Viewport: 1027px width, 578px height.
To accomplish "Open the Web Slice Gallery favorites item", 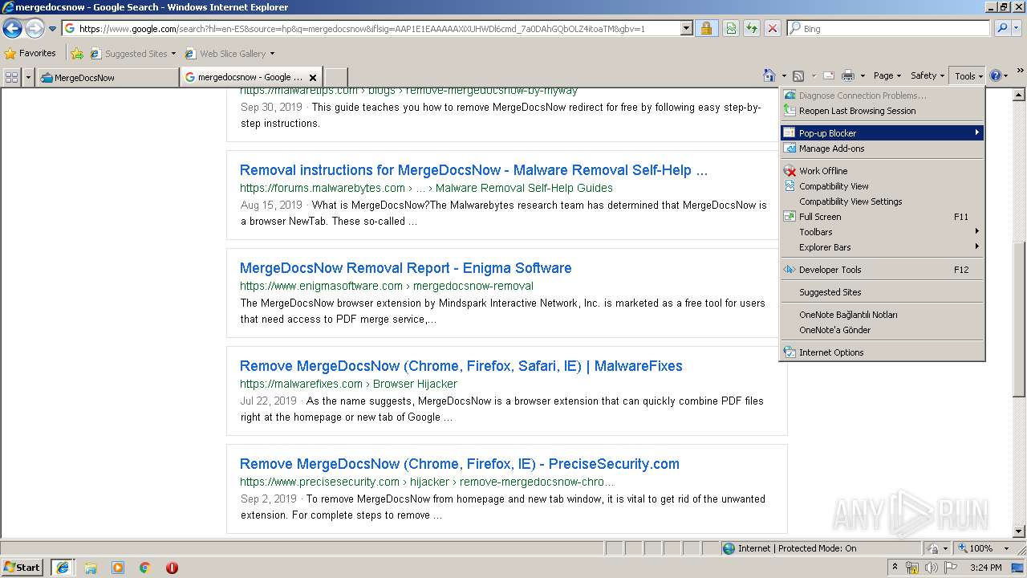I will [x=229, y=54].
